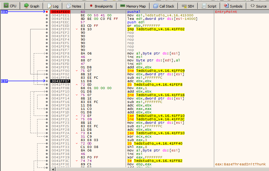Open the Log tab page icon

click(x=49, y=6)
